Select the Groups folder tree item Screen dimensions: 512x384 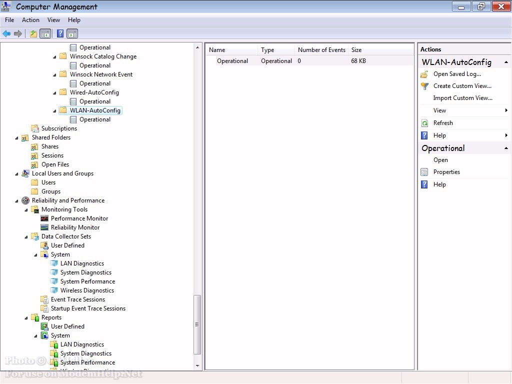coord(51,191)
